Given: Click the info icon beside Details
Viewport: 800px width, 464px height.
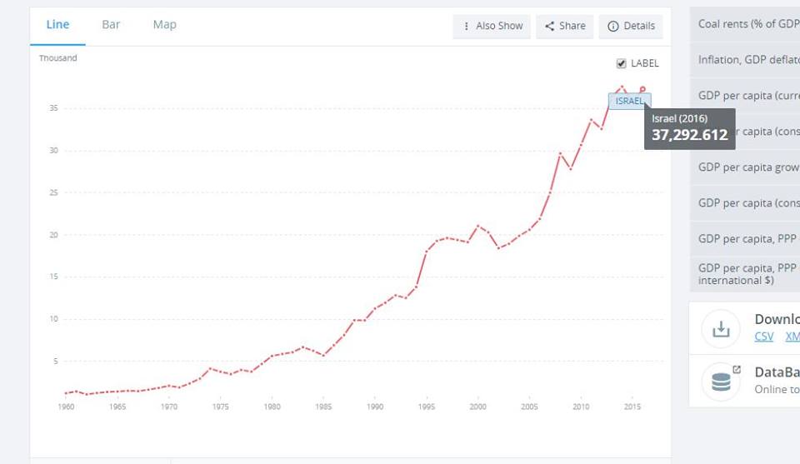Looking at the screenshot, I should coord(613,26).
